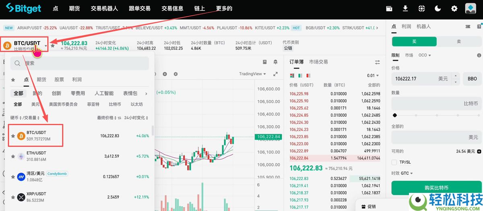Toggle dark mode moon icon
This screenshot has width=483, height=211.
[438, 8]
